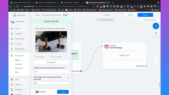The image size is (169, 95).
Task: Switch to Instagram Automation browser tab
Action: [x=22, y=3]
